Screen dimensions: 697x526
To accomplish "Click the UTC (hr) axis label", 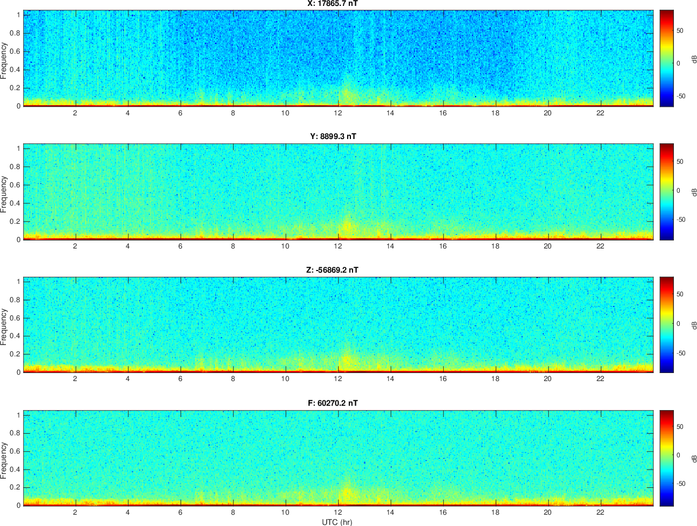I will pos(337,522).
